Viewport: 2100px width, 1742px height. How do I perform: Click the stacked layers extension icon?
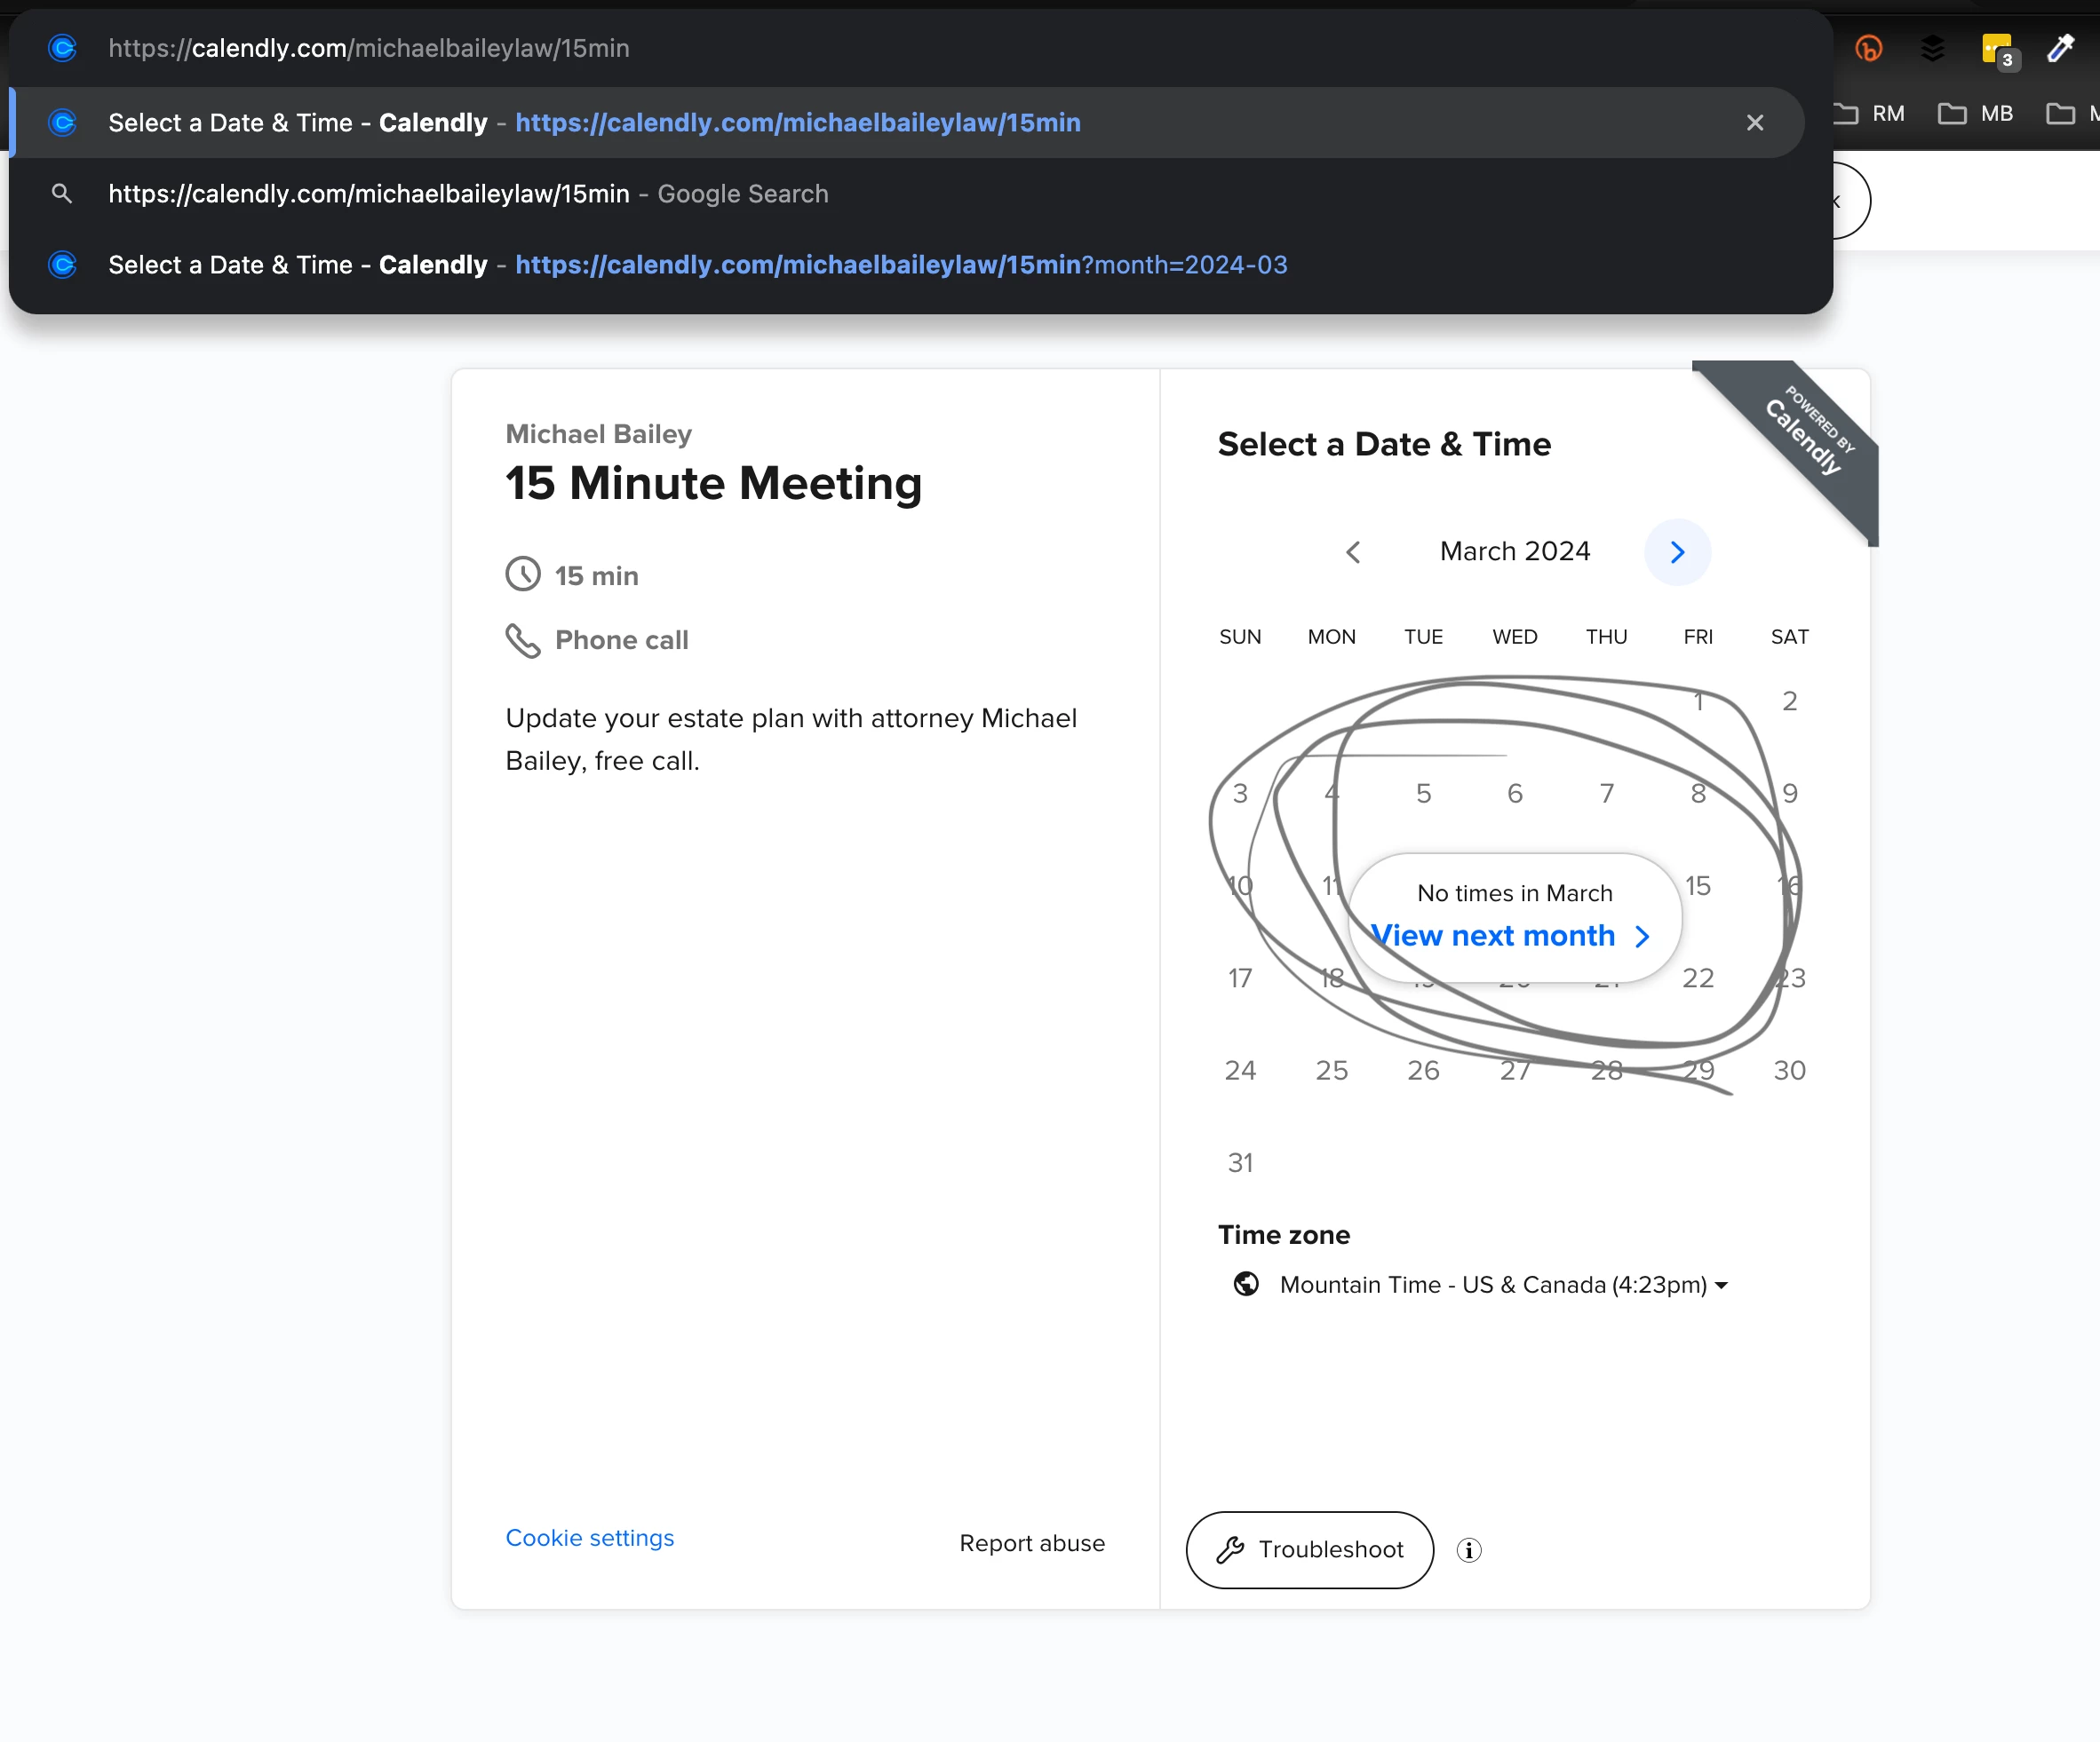[1932, 48]
